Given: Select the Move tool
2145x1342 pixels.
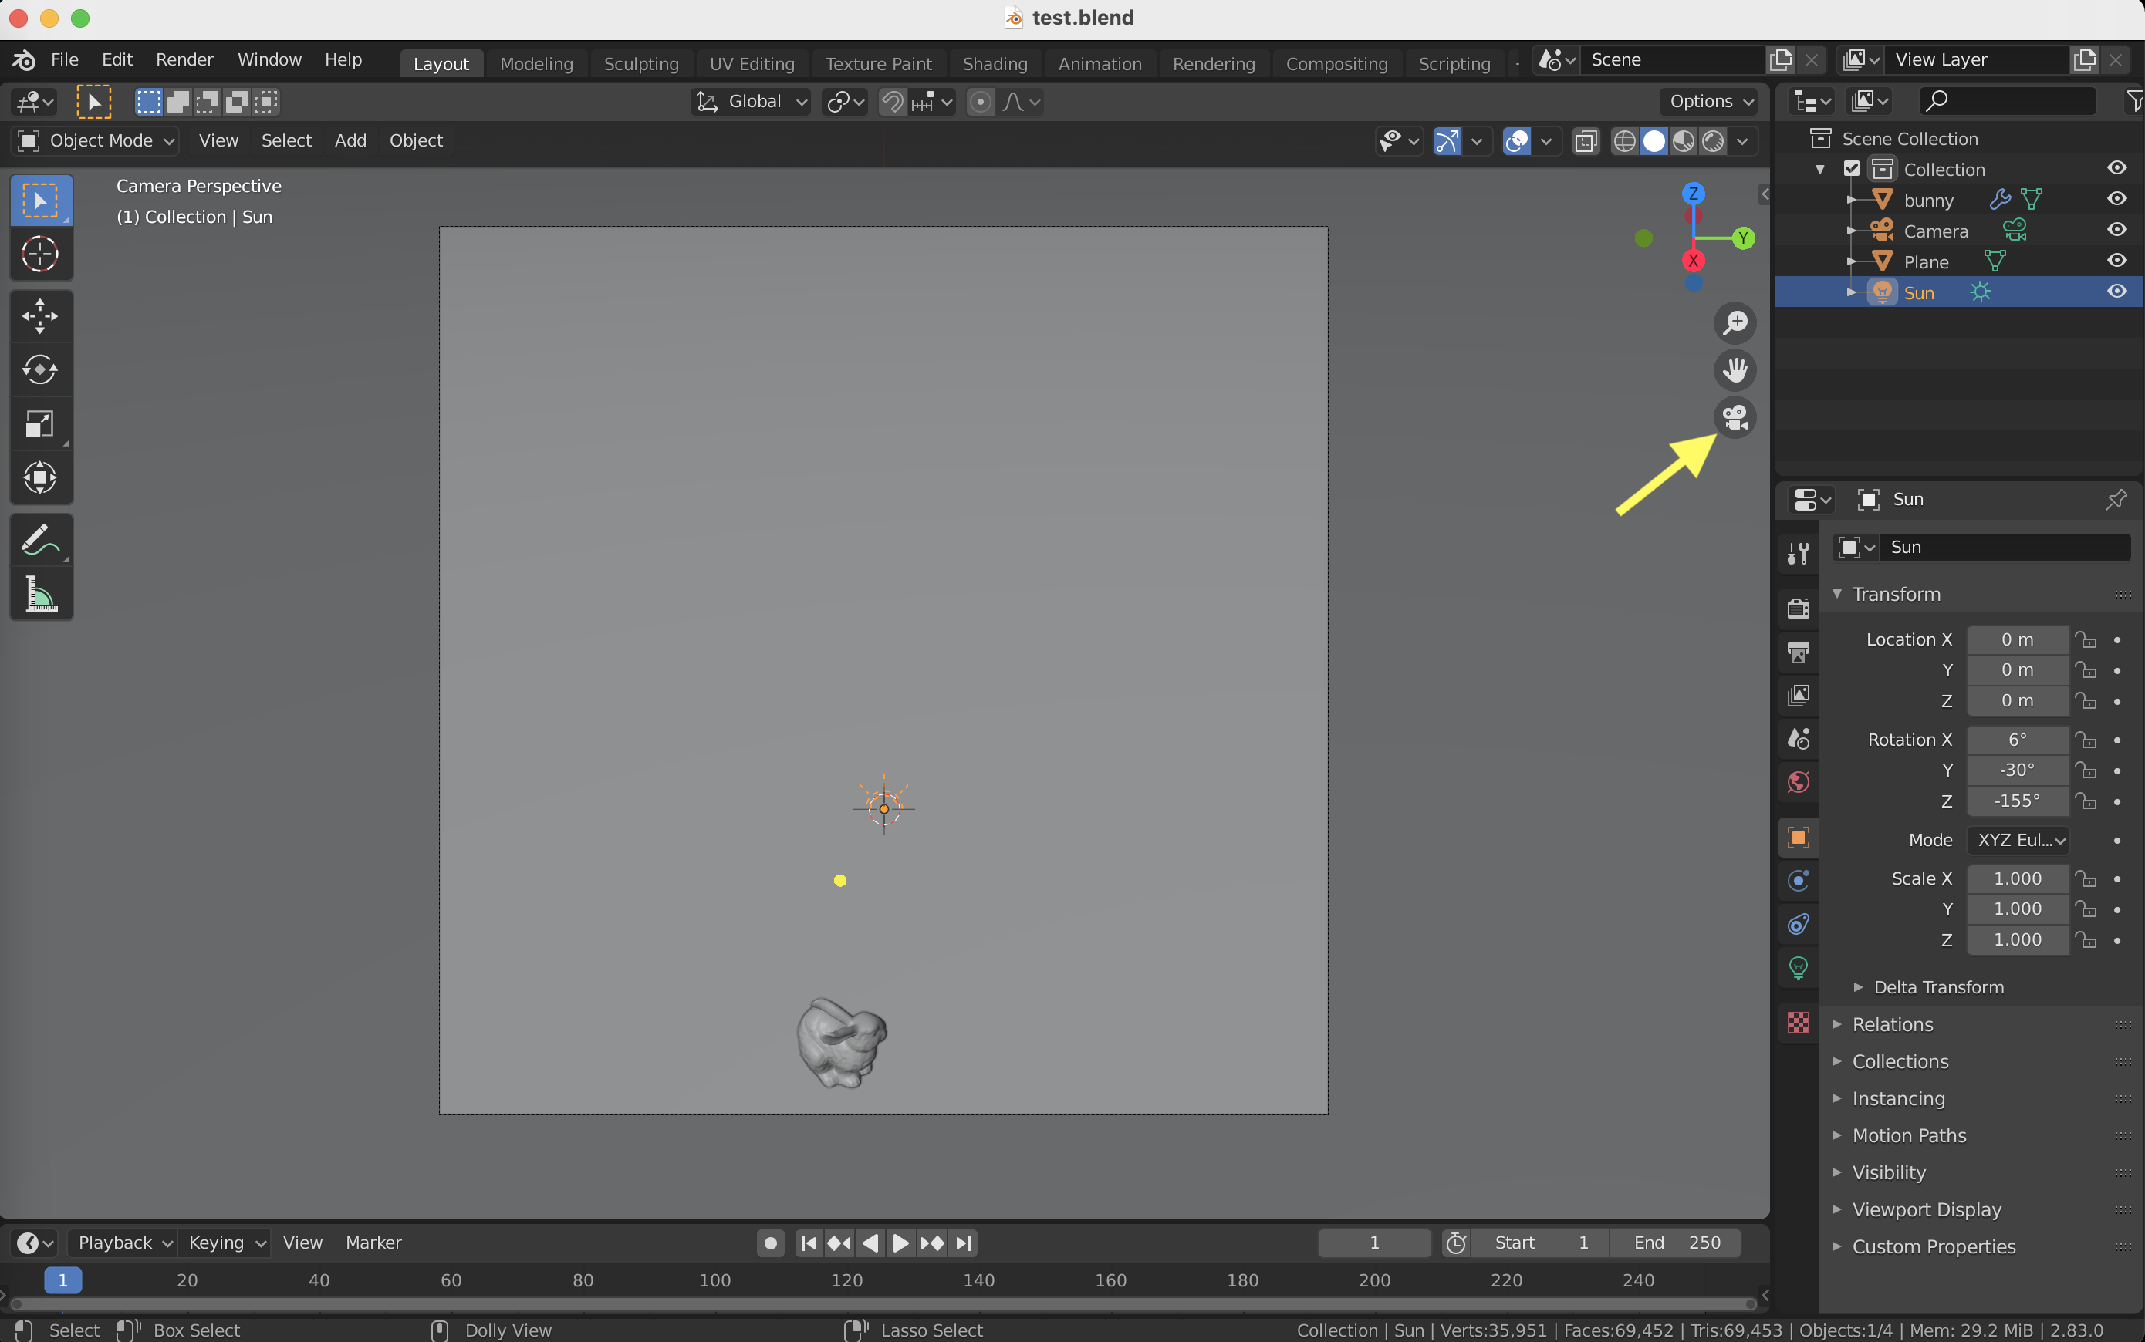Looking at the screenshot, I should pos(40,316).
